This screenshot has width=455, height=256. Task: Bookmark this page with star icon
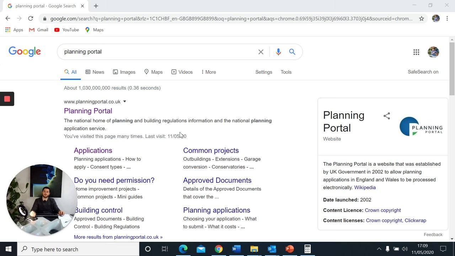pyautogui.click(x=422, y=18)
